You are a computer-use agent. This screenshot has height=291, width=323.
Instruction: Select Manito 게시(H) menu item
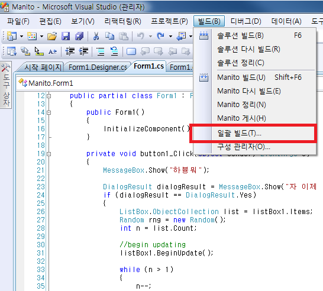coord(254,118)
